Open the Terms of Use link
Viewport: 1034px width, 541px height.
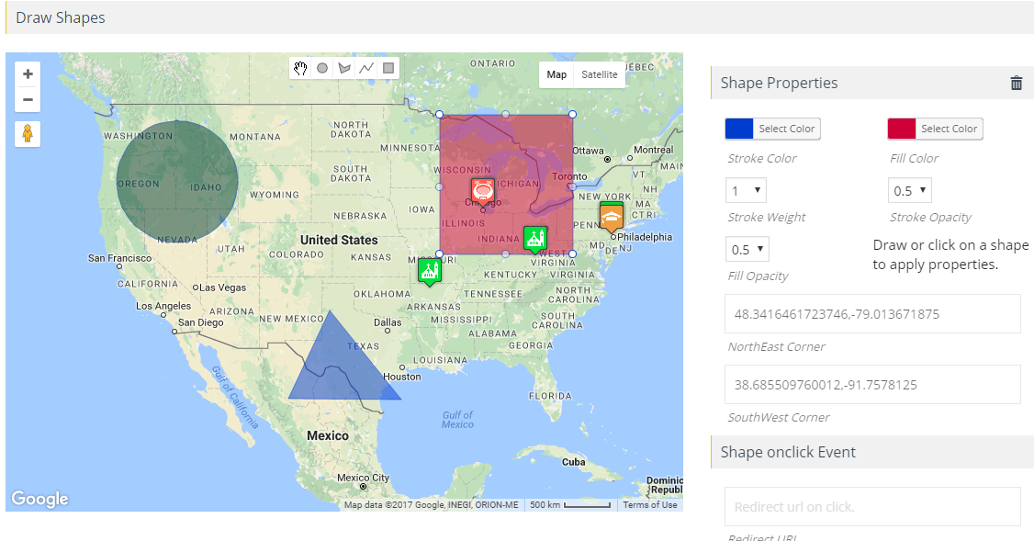point(649,504)
